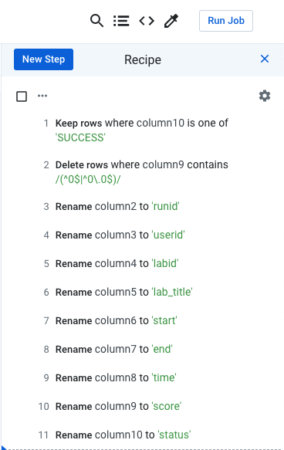Select step 6 rename to 'lab_title'

(142, 293)
